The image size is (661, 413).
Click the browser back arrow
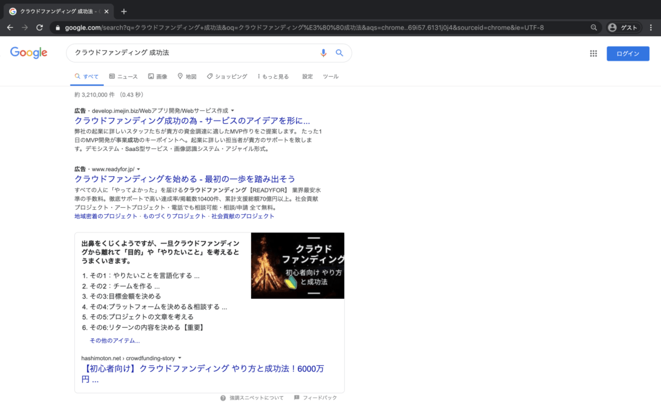(10, 27)
